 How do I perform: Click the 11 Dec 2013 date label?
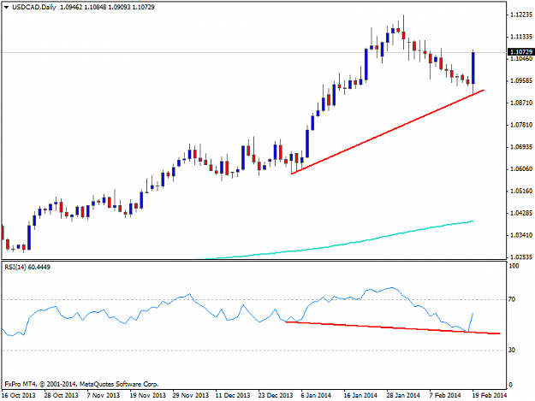coord(233,396)
